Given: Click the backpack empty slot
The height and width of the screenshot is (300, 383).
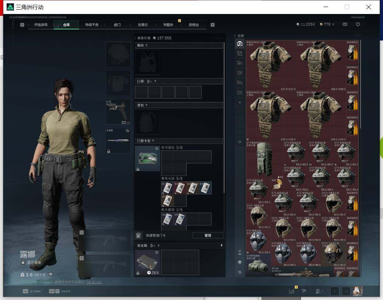Looking at the screenshot, I should [147, 122].
